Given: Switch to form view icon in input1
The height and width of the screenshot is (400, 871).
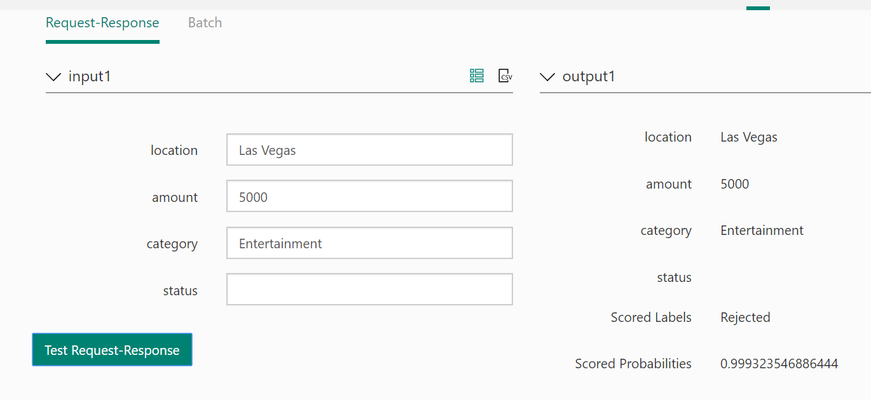Looking at the screenshot, I should click(477, 76).
